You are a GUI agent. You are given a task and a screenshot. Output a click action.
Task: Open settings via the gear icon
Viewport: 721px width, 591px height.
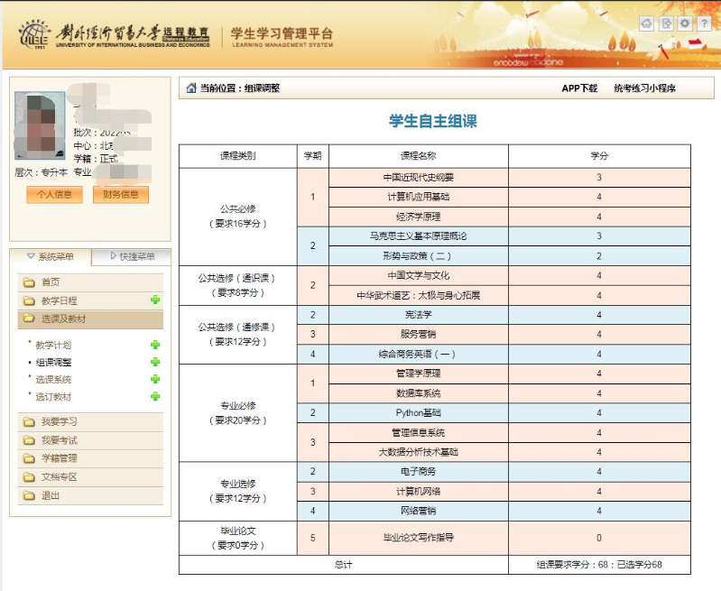point(685,23)
